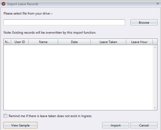The height and width of the screenshot is (130, 161).
Task: Click the vertical scrollbar track of the list
Action: coord(155,78)
